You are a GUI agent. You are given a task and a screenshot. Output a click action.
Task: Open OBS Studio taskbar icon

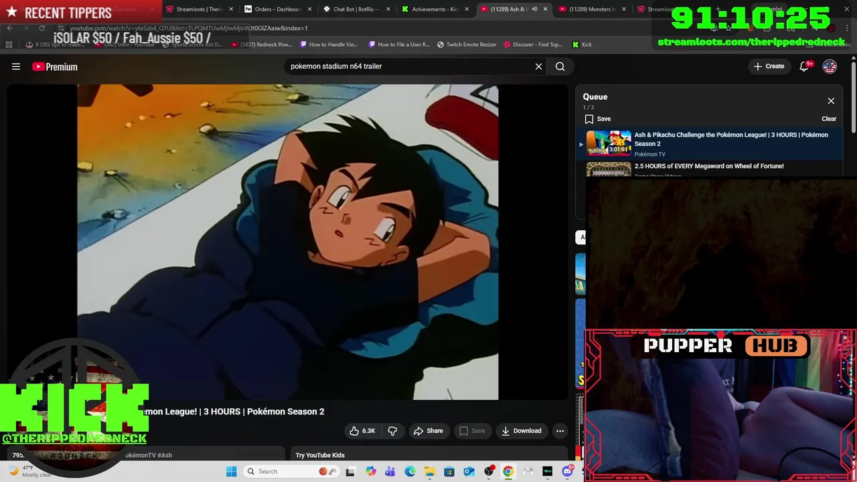pos(489,471)
